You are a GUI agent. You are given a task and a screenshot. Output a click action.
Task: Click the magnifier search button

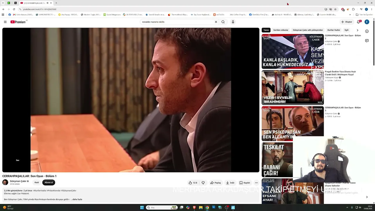[223, 22]
